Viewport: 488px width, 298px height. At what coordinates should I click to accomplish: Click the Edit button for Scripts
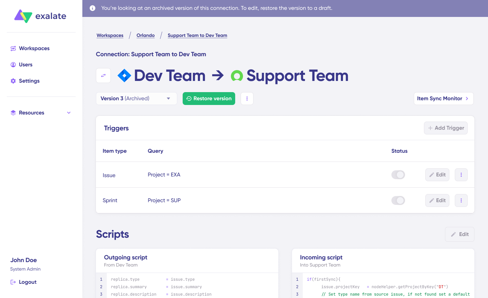(460, 234)
